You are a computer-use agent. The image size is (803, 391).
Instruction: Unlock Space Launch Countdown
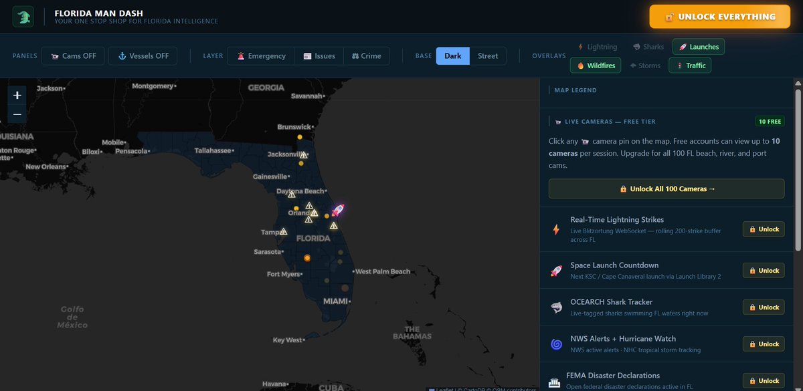(764, 271)
